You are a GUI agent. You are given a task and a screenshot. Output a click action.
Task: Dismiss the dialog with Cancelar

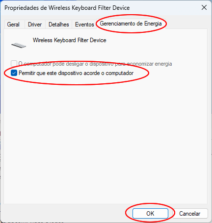190,214
